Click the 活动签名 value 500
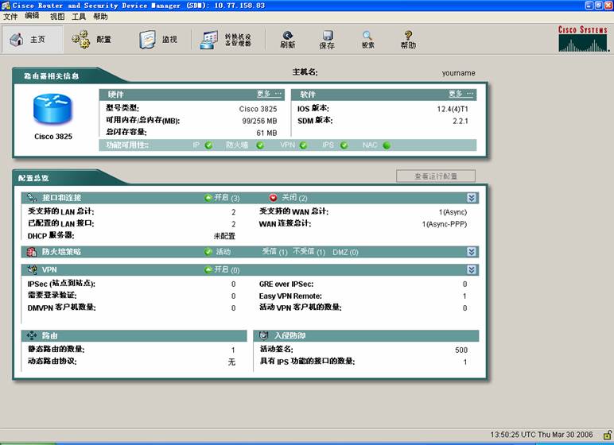 pos(461,350)
